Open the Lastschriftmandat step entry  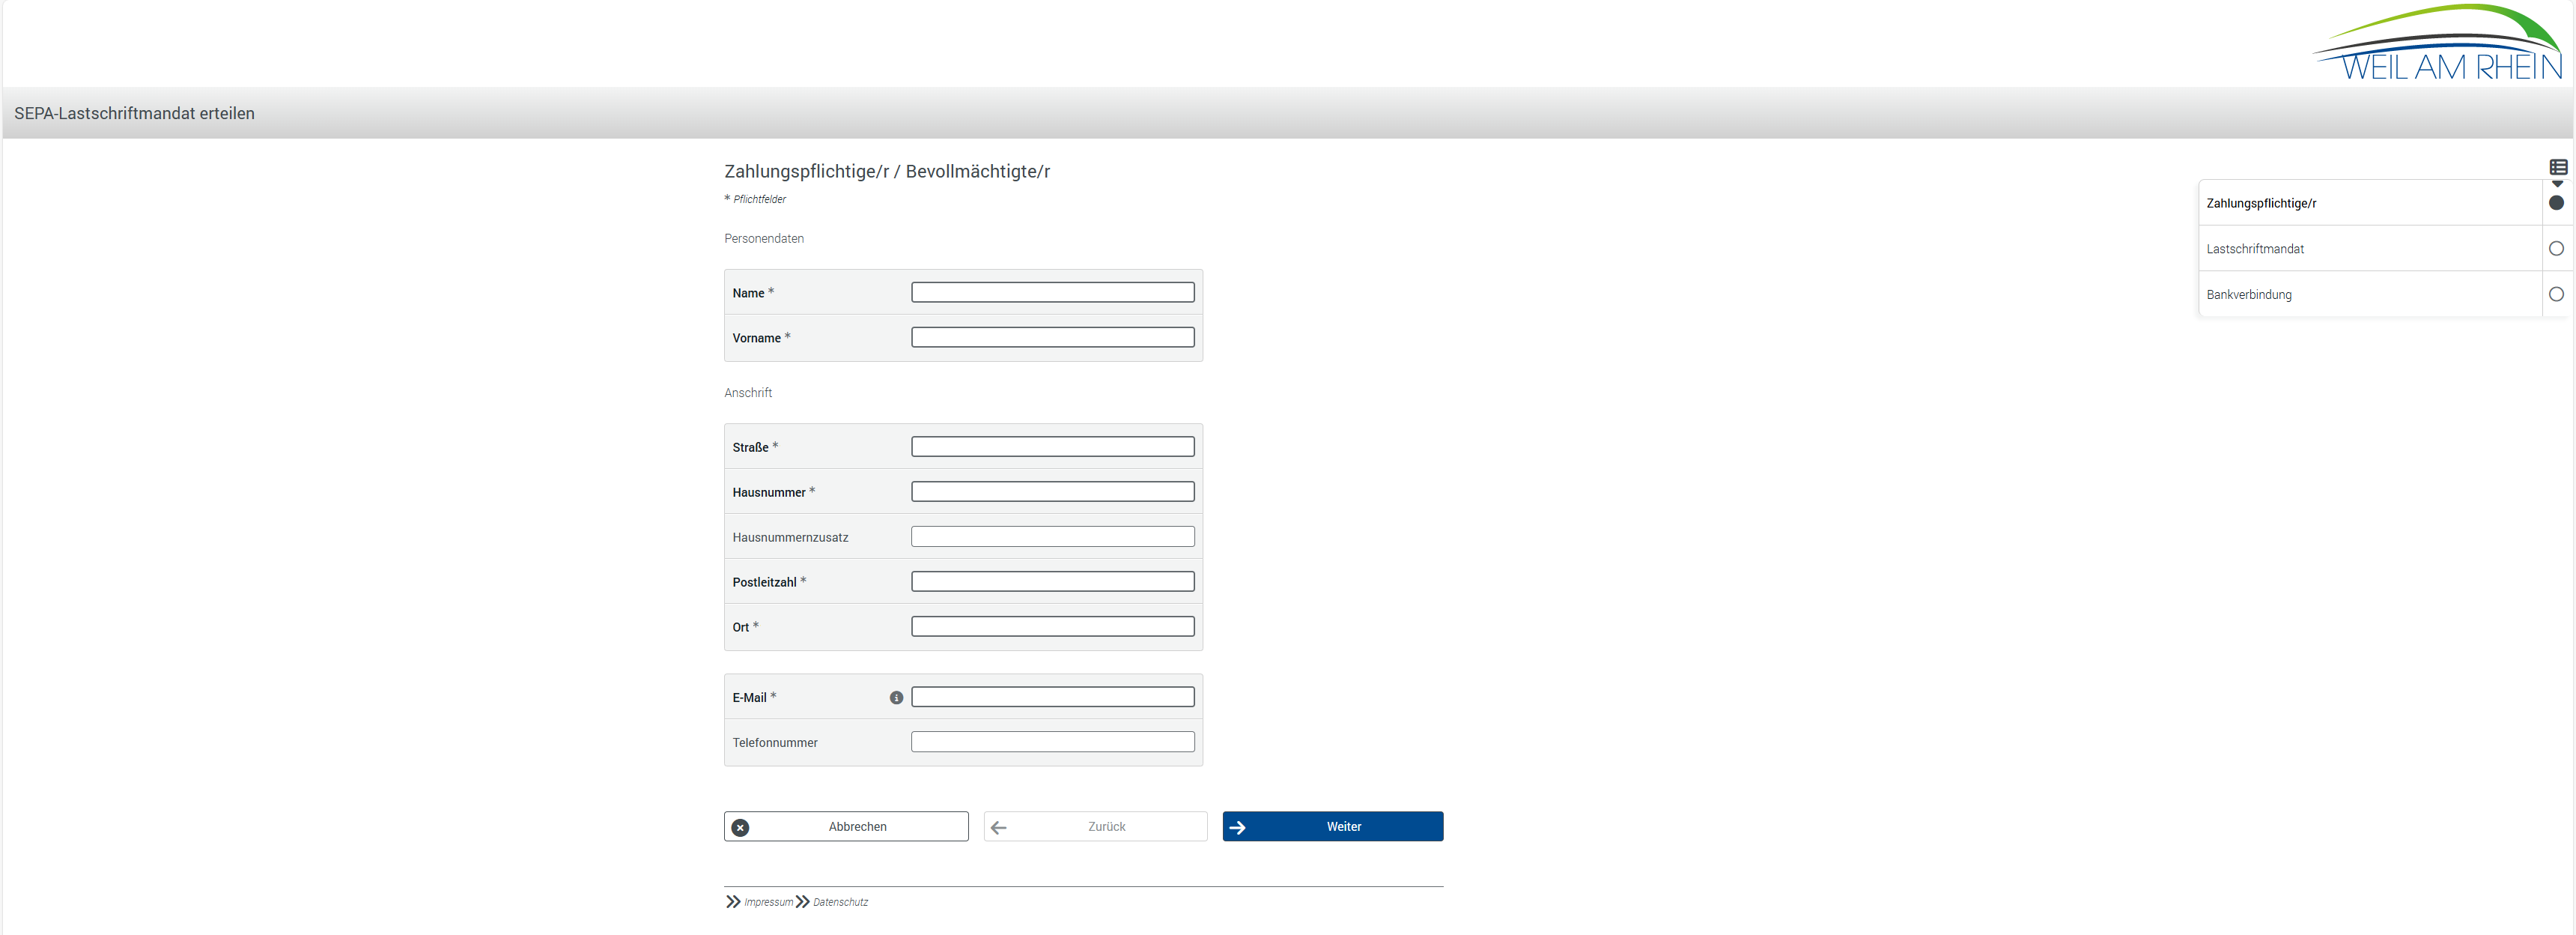[2255, 249]
